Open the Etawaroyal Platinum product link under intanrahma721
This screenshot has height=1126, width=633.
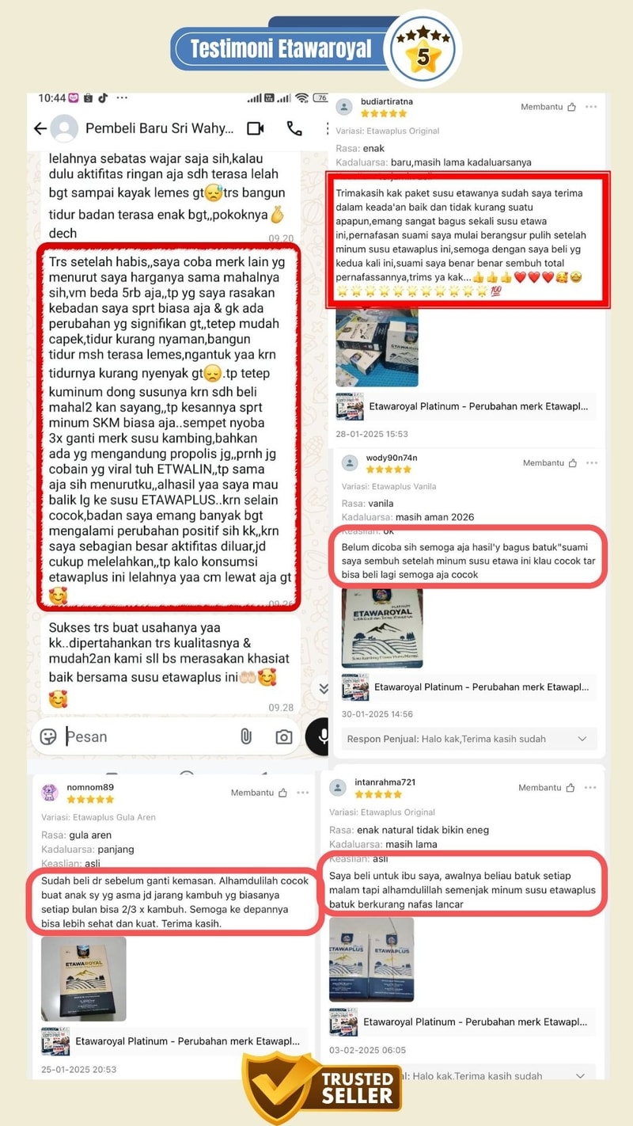[x=462, y=1022]
